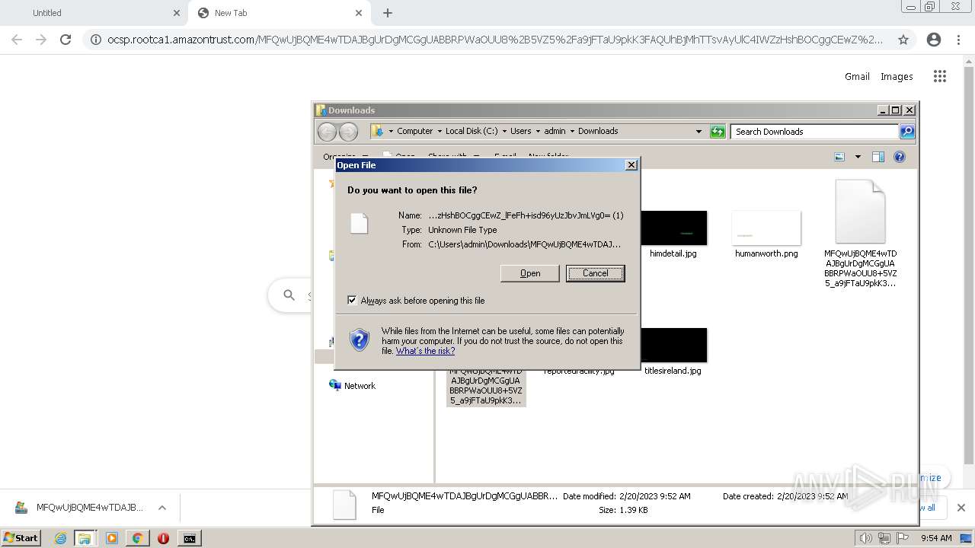Click the Chrome Back arrow
This screenshot has height=548, width=975.
[x=17, y=40]
